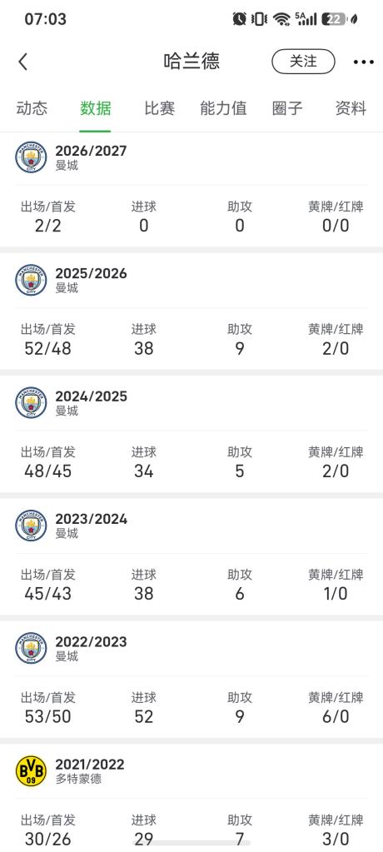The width and height of the screenshot is (383, 852).
Task: Open the 资料 tab
Action: 351,108
